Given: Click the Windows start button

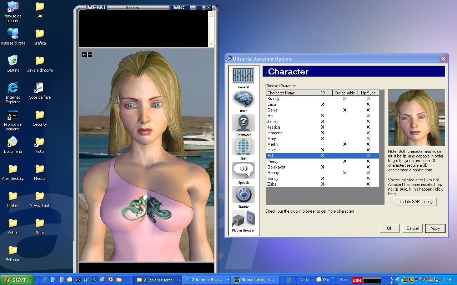Looking at the screenshot, I should pyautogui.click(x=17, y=280).
